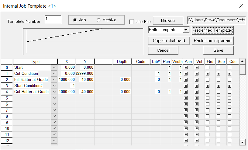Click the Cancel button
Viewport: 248px width, 150px height.
[x=163, y=50]
